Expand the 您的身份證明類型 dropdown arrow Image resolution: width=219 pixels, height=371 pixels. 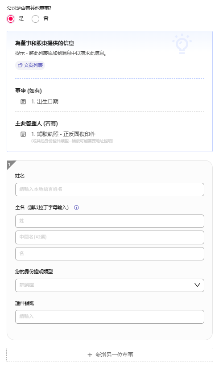(197, 285)
